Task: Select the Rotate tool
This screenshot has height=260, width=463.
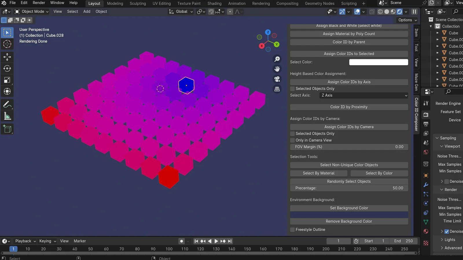Action: coord(7,68)
